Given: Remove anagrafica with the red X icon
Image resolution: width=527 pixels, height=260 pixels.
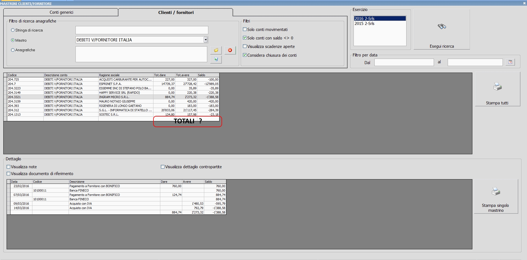Looking at the screenshot, I should [230, 50].
